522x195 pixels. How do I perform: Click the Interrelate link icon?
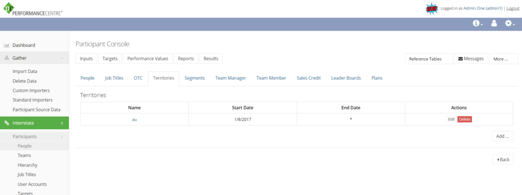6,123
